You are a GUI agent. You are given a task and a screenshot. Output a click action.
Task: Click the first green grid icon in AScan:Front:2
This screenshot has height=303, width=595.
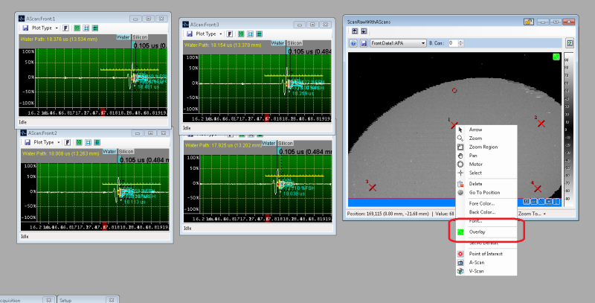click(79, 142)
